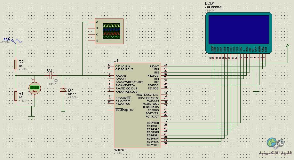294x160 pixels.
Task: Click the Volts label on the meter
Action: 35,91
